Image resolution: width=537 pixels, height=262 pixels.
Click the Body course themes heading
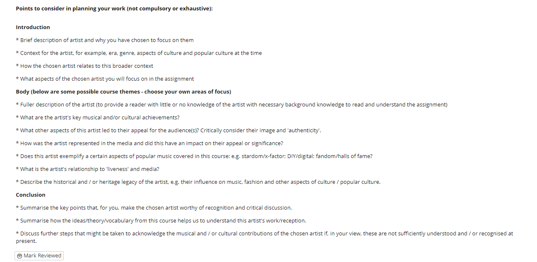pos(123,92)
